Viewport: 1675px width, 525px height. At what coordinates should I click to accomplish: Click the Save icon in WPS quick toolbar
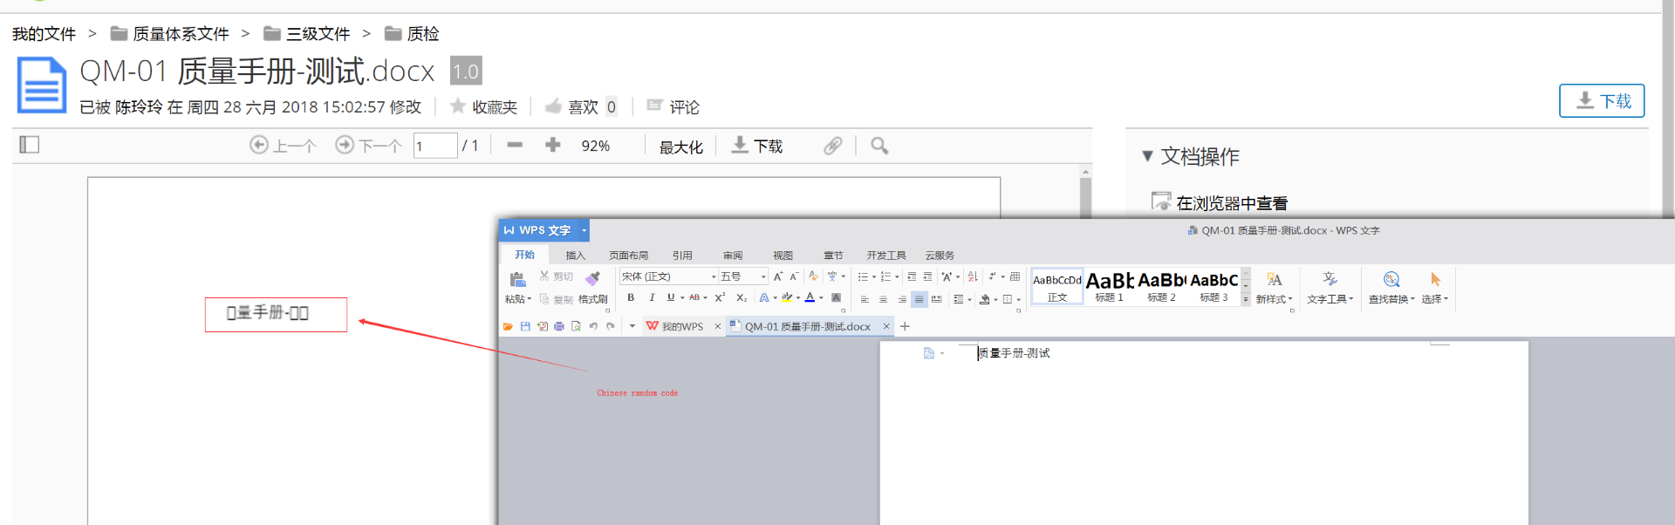click(525, 326)
